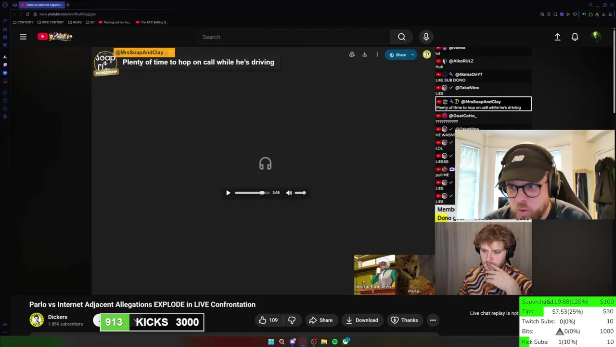Toggle the blue shield ad-blocker icon

(x=562, y=14)
